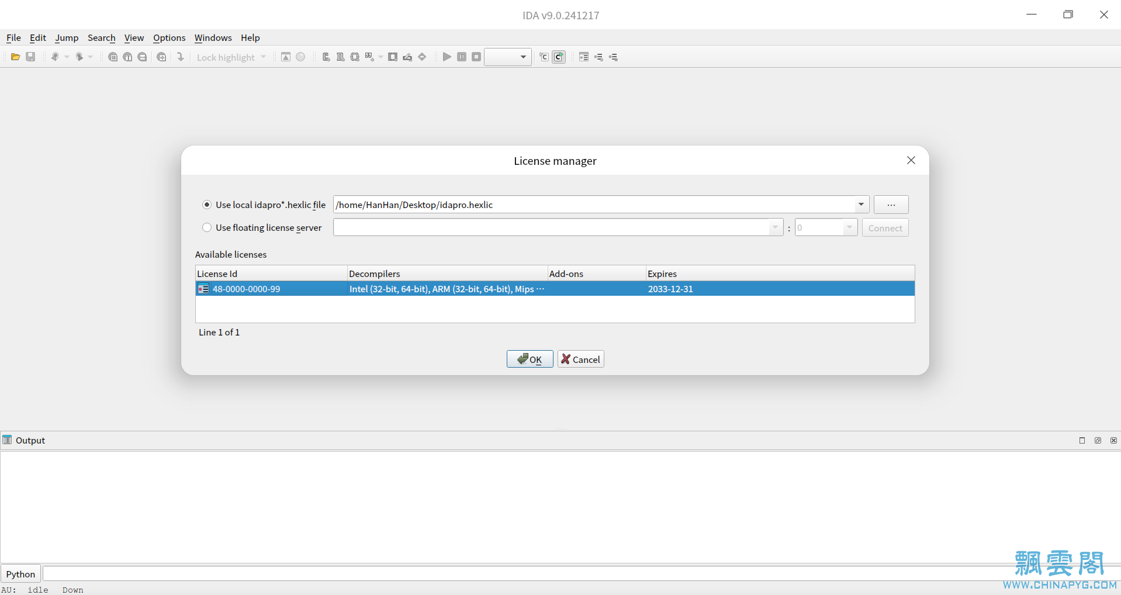Click the first document view toolbar icon
The height and width of the screenshot is (595, 1121).
coord(326,57)
